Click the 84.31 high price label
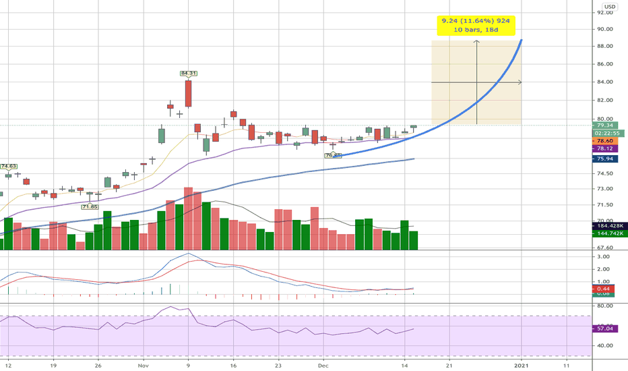The image size is (628, 371). pos(188,74)
